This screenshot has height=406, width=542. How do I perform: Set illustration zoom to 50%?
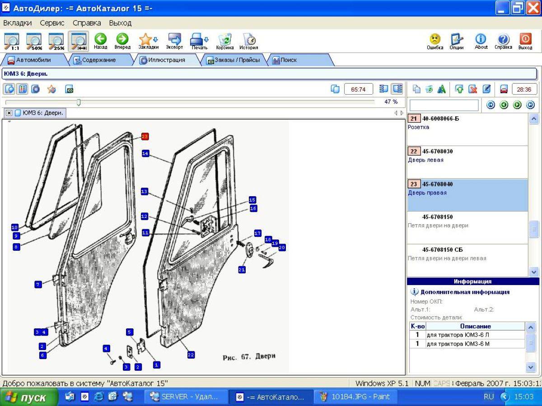(x=34, y=41)
